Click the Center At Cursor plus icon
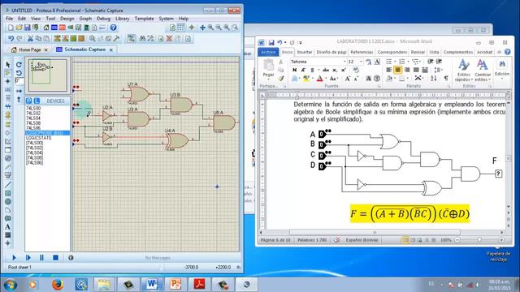 coord(202,28)
